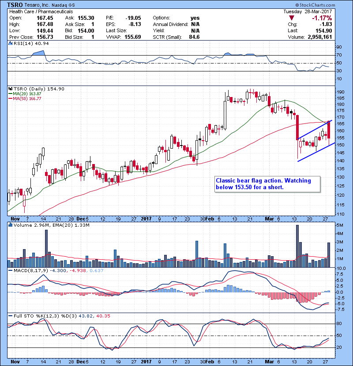The height and width of the screenshot is (366, 353).
Task: Click the green MA(20) legend line marker
Action: point(10,94)
